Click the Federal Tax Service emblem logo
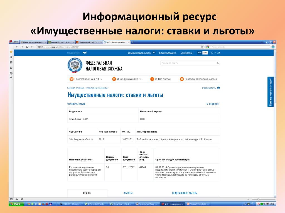This screenshot has height=213, width=285. point(75,65)
